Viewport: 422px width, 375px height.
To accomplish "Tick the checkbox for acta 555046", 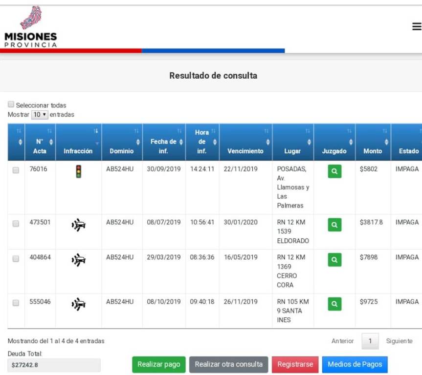I will click(x=16, y=303).
